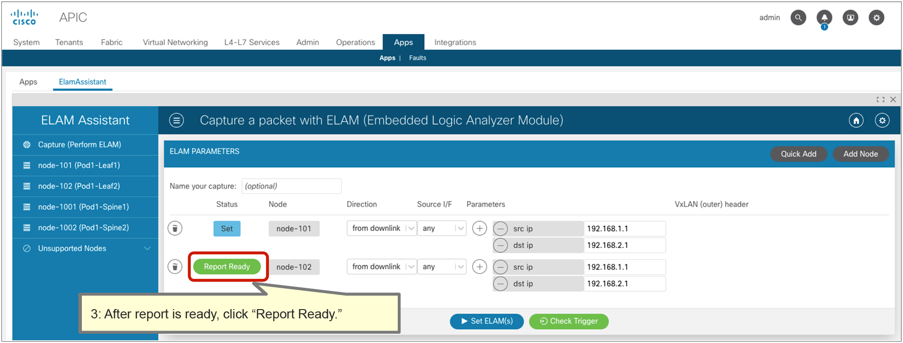Edit node-102 src ip value field
The image size is (903, 343).
point(625,267)
